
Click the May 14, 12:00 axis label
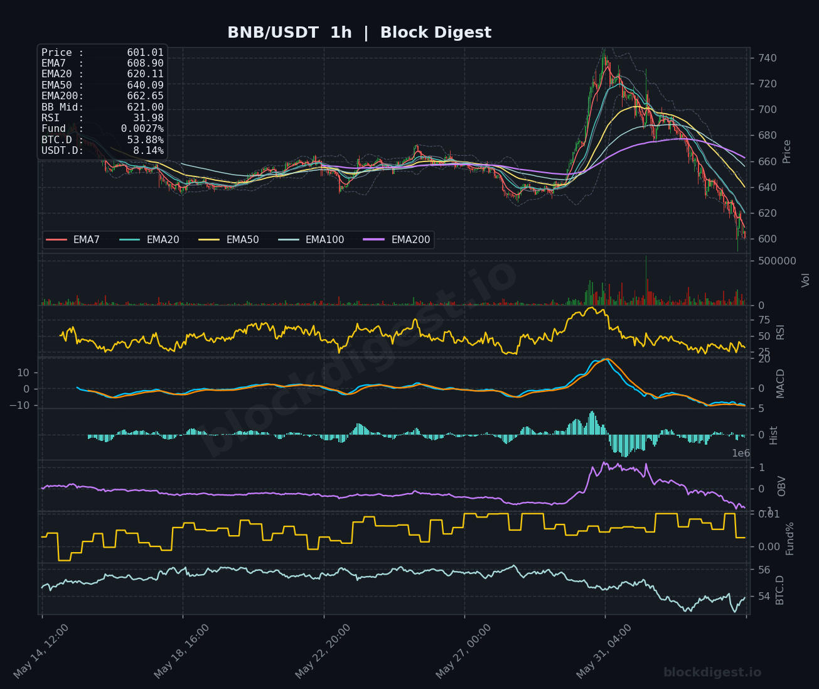tap(41, 651)
